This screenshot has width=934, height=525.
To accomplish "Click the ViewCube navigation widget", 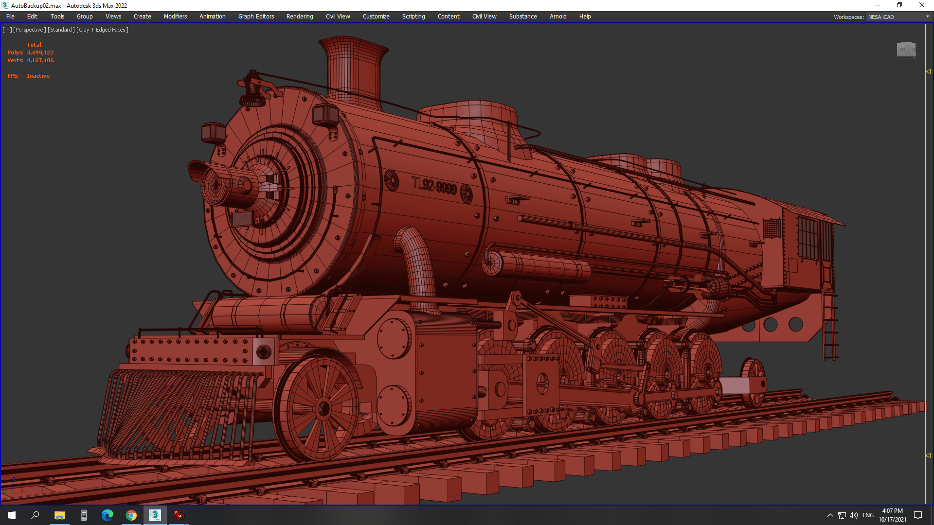I will (x=906, y=49).
